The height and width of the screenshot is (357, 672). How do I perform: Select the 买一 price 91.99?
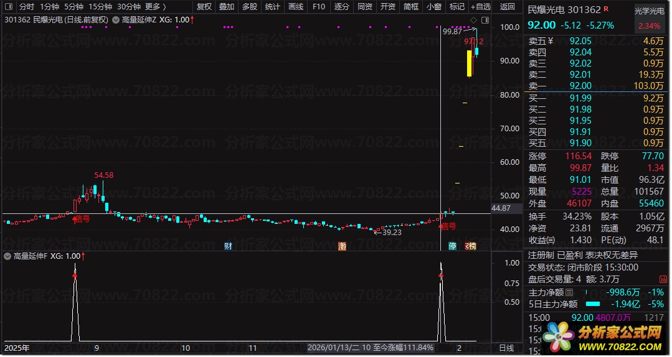(x=580, y=98)
